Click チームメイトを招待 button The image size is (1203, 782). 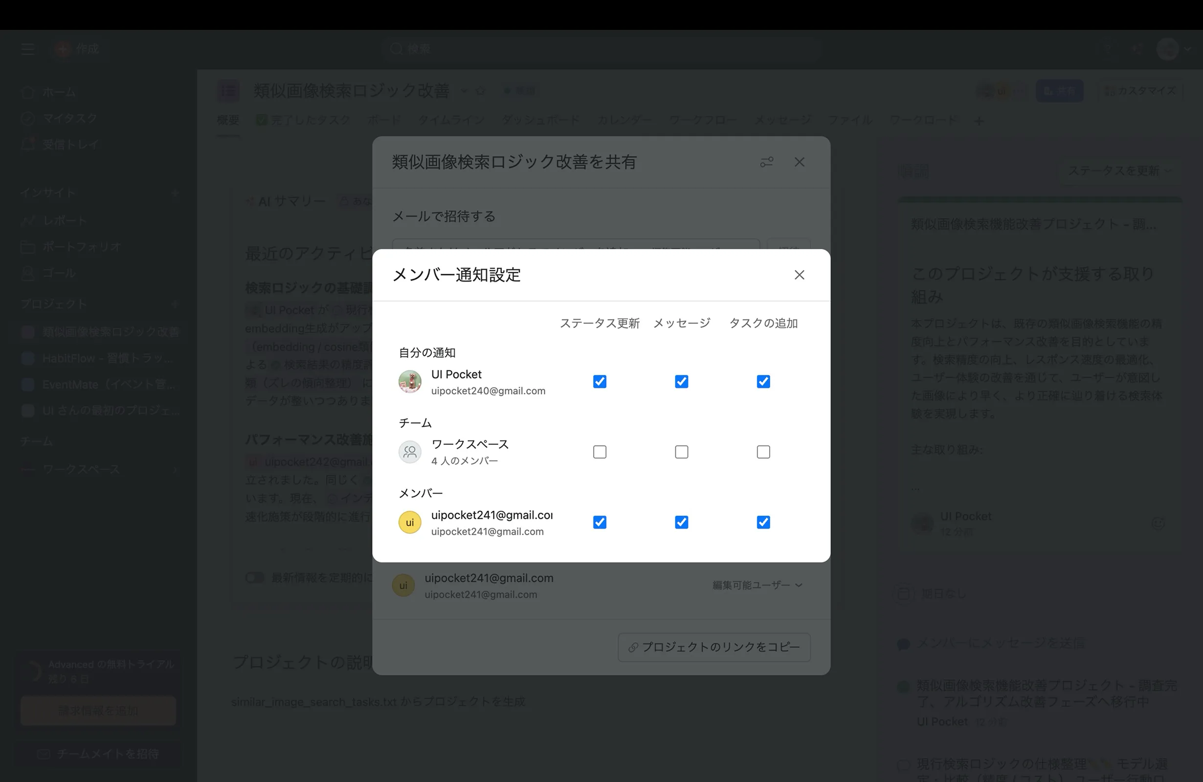[98, 754]
